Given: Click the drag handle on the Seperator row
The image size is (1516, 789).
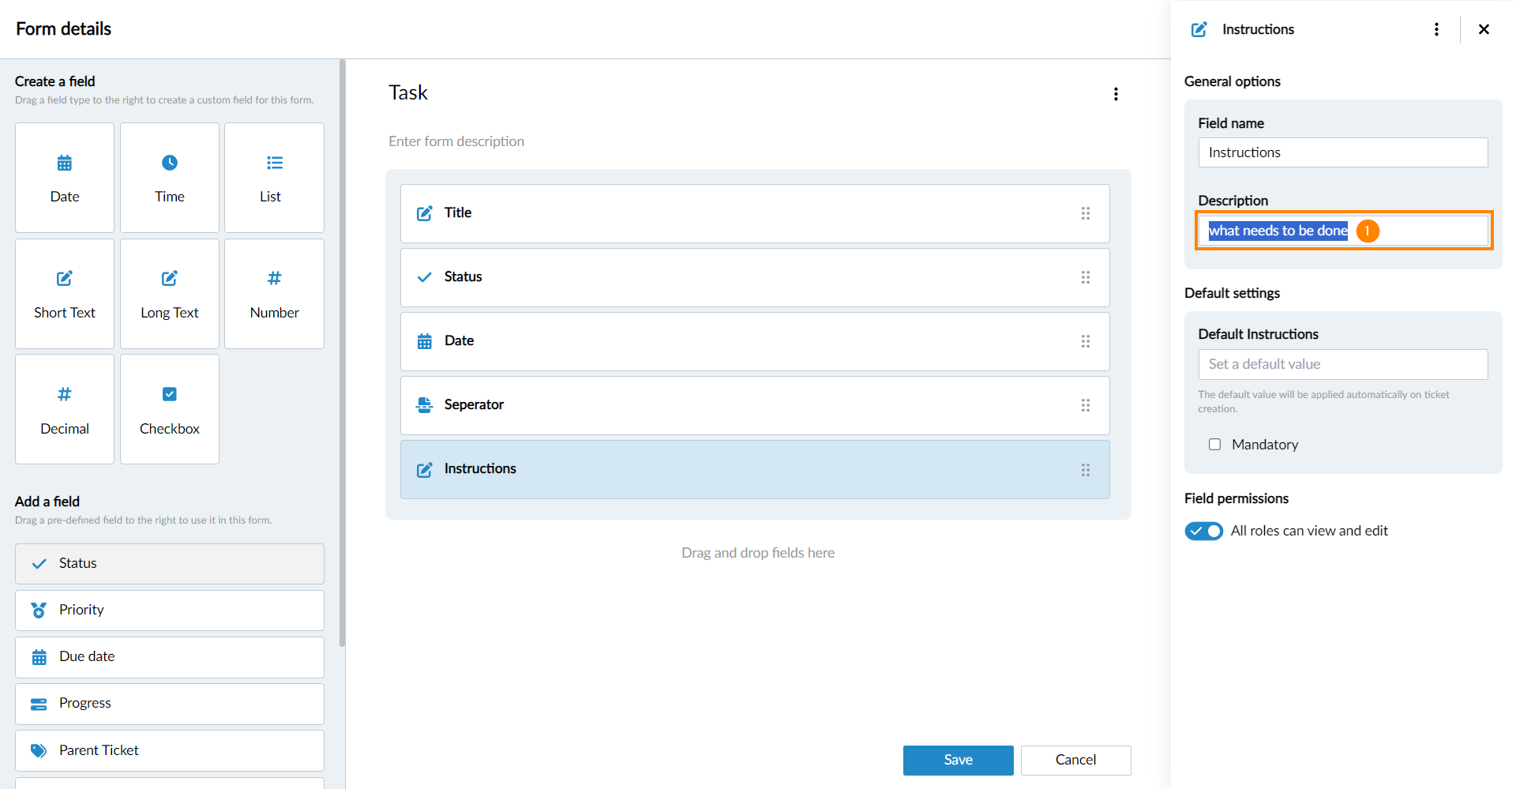Looking at the screenshot, I should coord(1085,405).
